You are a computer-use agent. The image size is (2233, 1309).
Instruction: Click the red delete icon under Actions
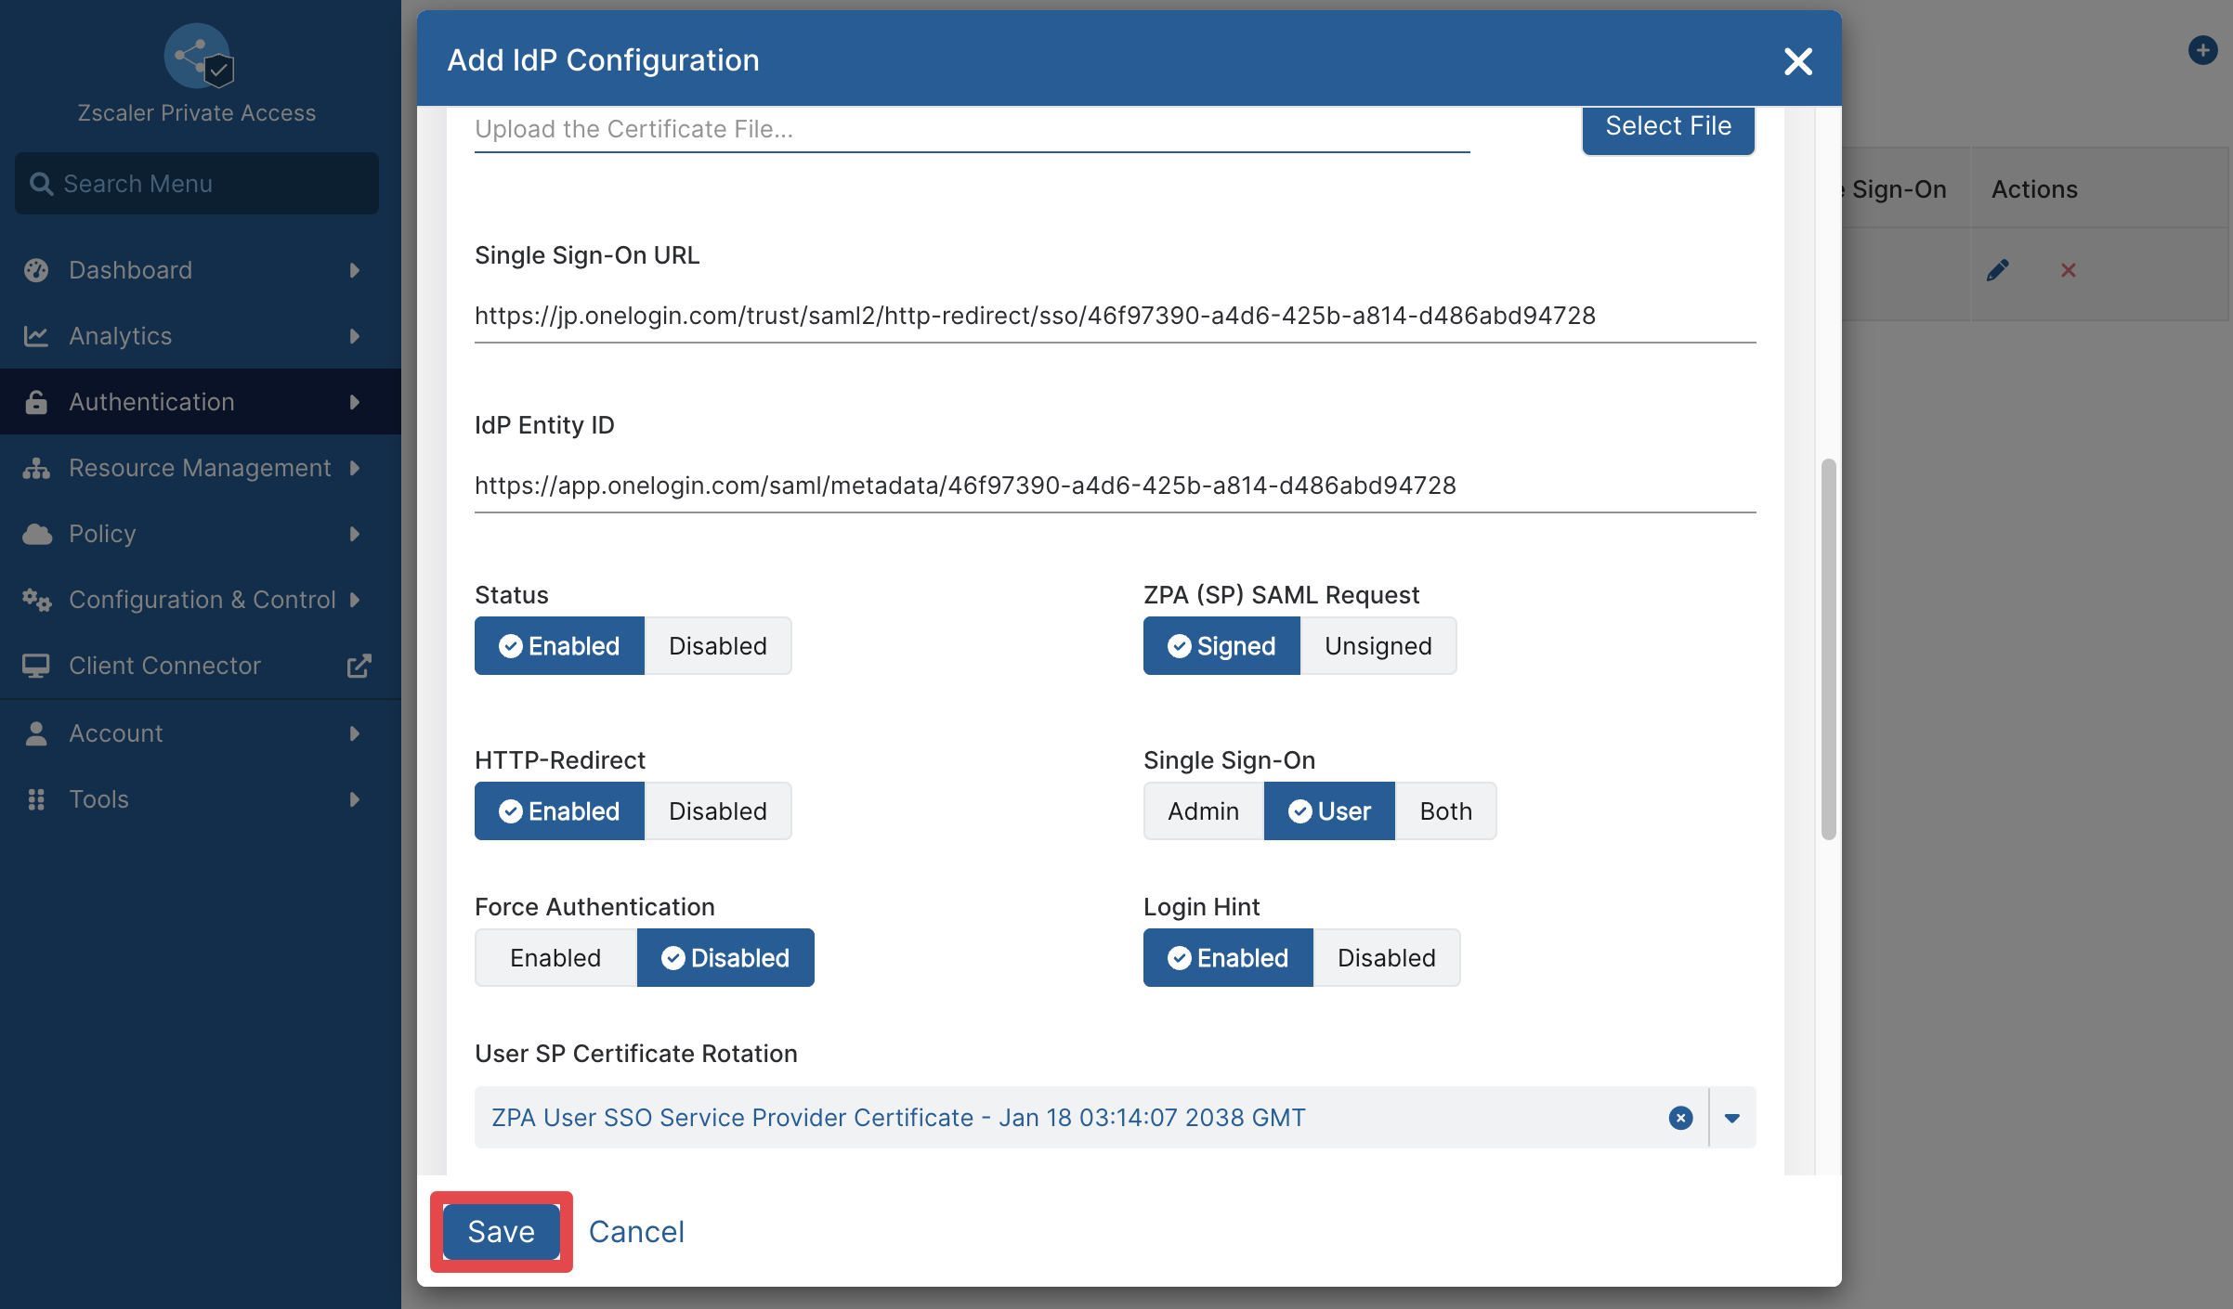click(x=2068, y=270)
